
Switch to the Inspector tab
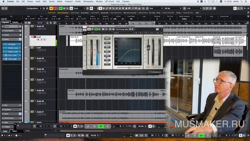[x=5, y=22]
